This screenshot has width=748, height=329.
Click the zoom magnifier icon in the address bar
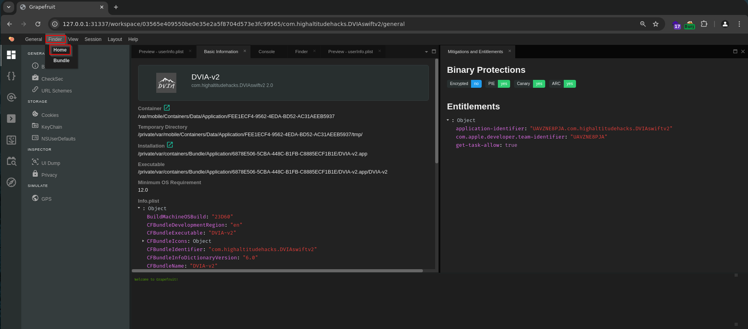(x=643, y=24)
